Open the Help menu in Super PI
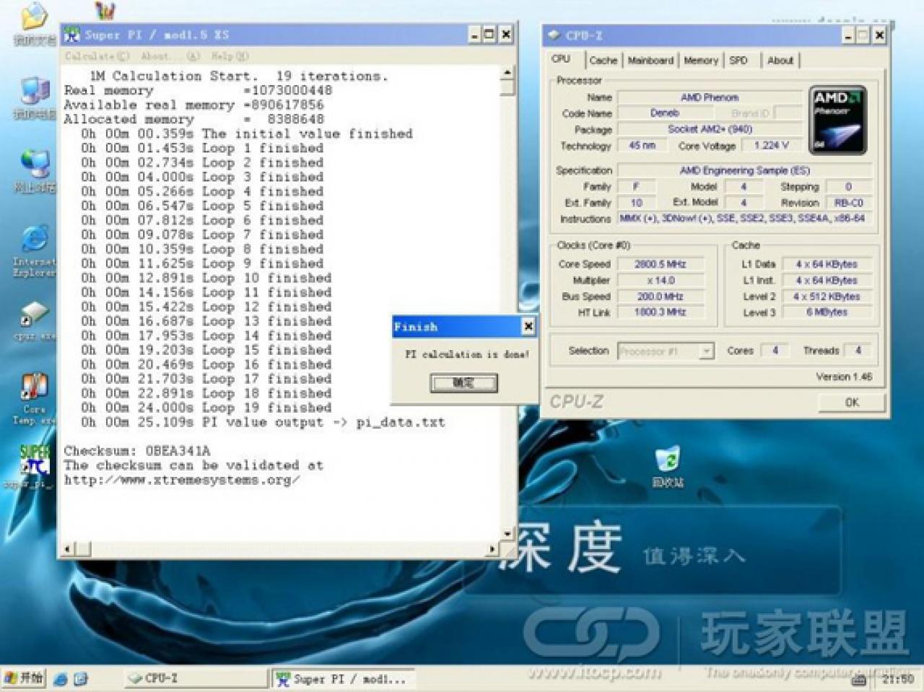Screen dimensions: 924x692 click(229, 56)
